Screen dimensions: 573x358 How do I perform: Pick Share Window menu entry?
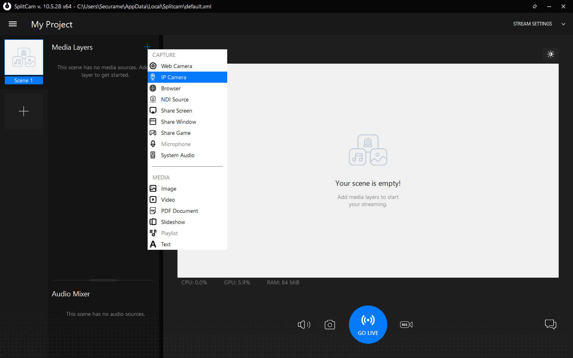coord(187,122)
